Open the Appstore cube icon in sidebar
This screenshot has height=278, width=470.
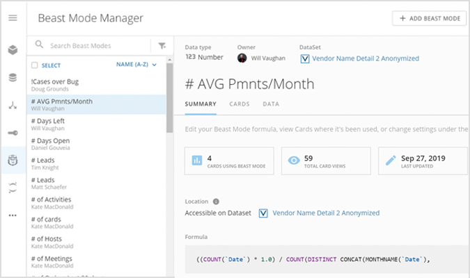point(13,49)
